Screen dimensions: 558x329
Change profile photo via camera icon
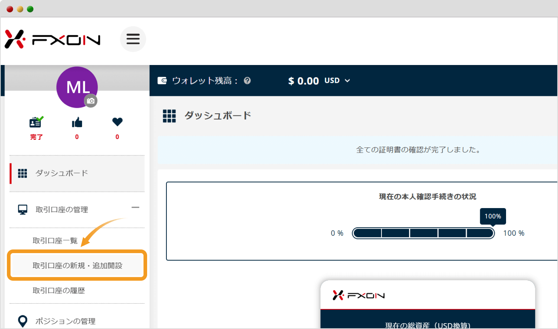pyautogui.click(x=91, y=101)
